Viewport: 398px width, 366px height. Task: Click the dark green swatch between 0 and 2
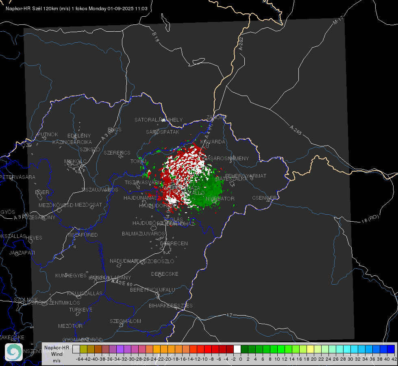coord(244,349)
